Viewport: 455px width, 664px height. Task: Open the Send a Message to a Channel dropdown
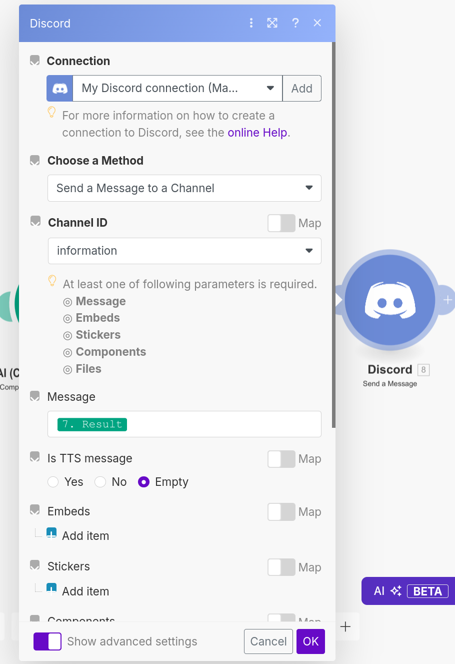click(184, 188)
